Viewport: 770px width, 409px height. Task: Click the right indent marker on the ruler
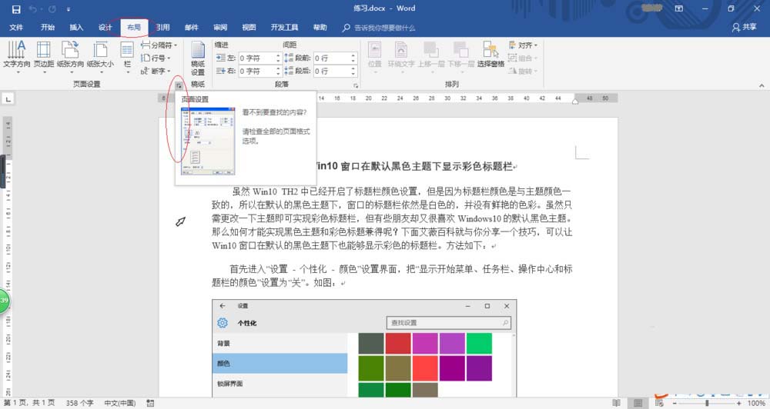(x=575, y=101)
